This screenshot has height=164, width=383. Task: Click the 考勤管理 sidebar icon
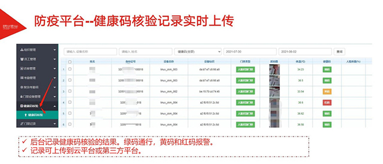(x=22, y=78)
